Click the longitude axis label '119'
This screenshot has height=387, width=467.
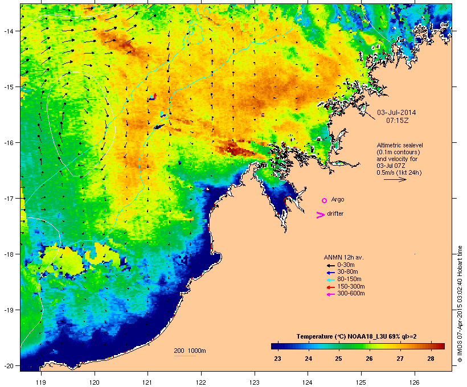coord(41,382)
